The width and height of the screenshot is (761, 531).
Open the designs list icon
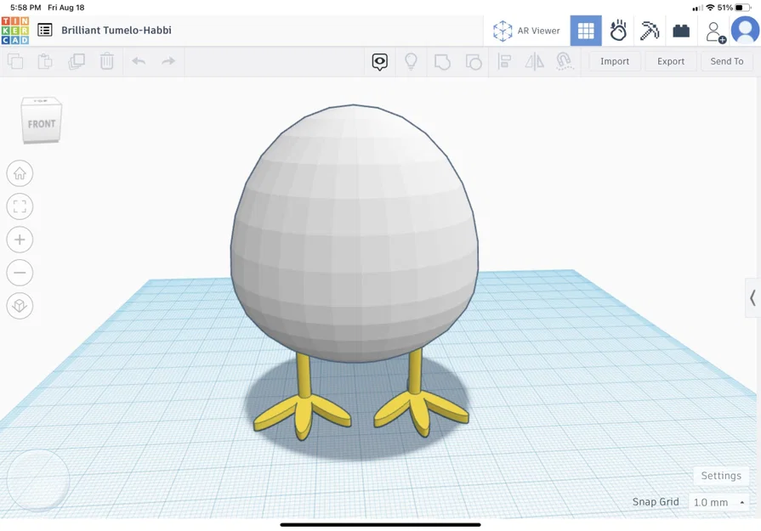click(45, 30)
